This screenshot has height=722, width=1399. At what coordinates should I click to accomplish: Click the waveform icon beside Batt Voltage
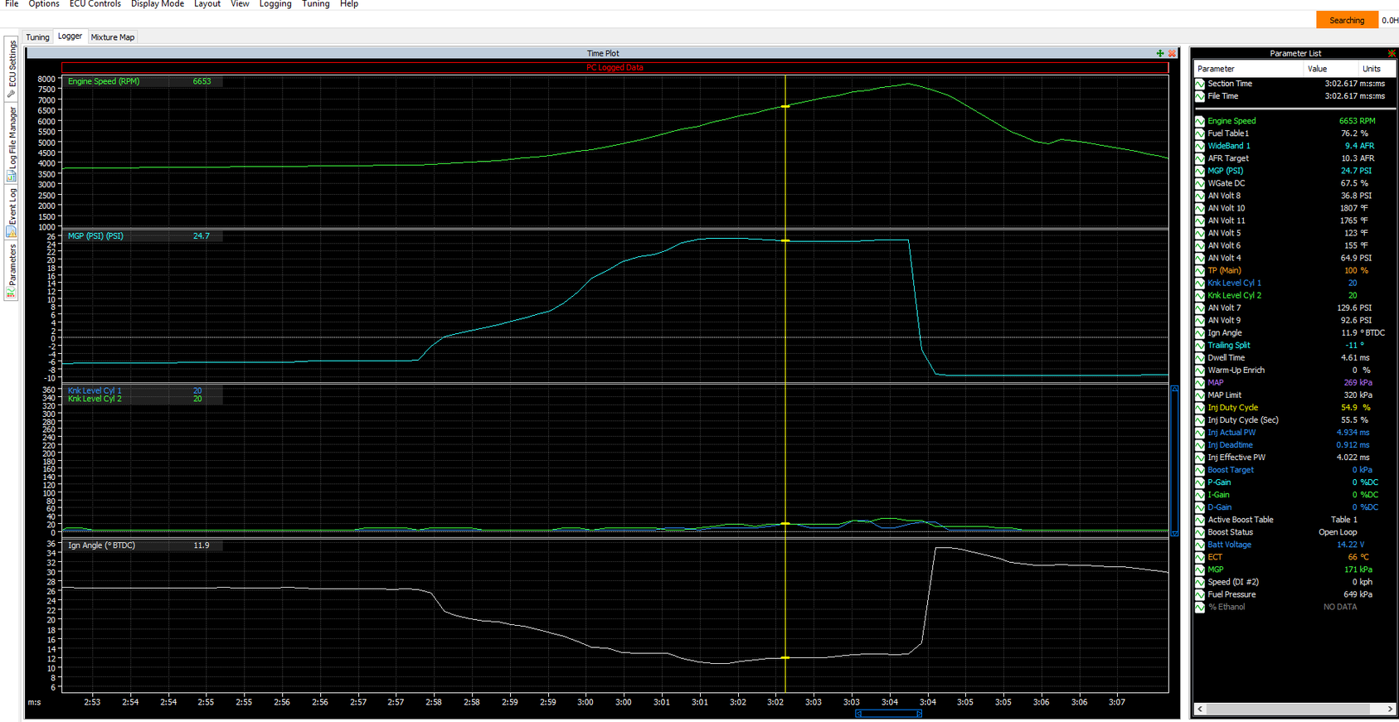tap(1200, 545)
